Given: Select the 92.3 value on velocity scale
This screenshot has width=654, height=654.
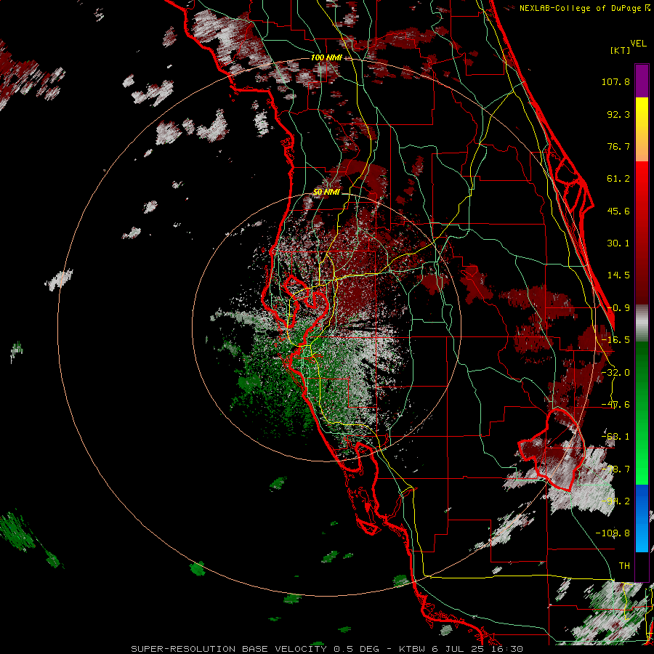Looking at the screenshot, I should pos(618,114).
